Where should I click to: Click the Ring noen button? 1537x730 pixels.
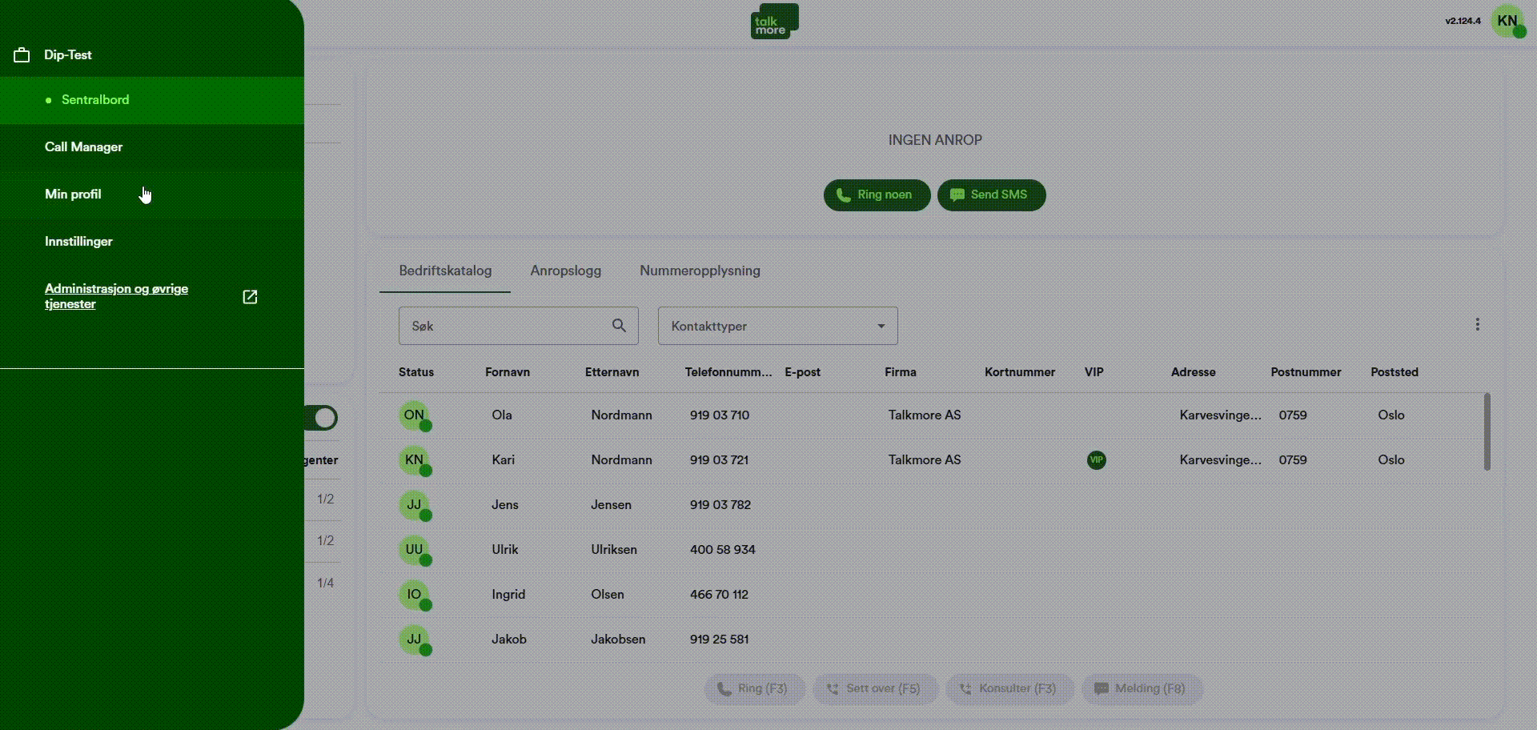click(876, 195)
